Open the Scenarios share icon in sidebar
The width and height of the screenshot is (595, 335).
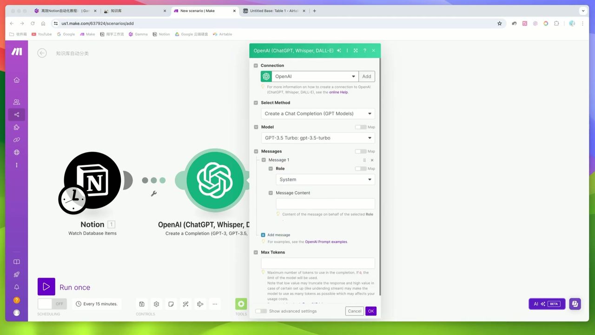pos(17,114)
